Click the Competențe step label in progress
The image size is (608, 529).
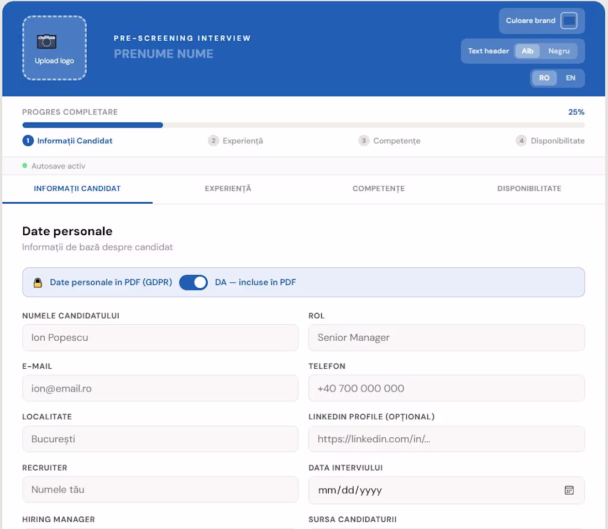397,141
